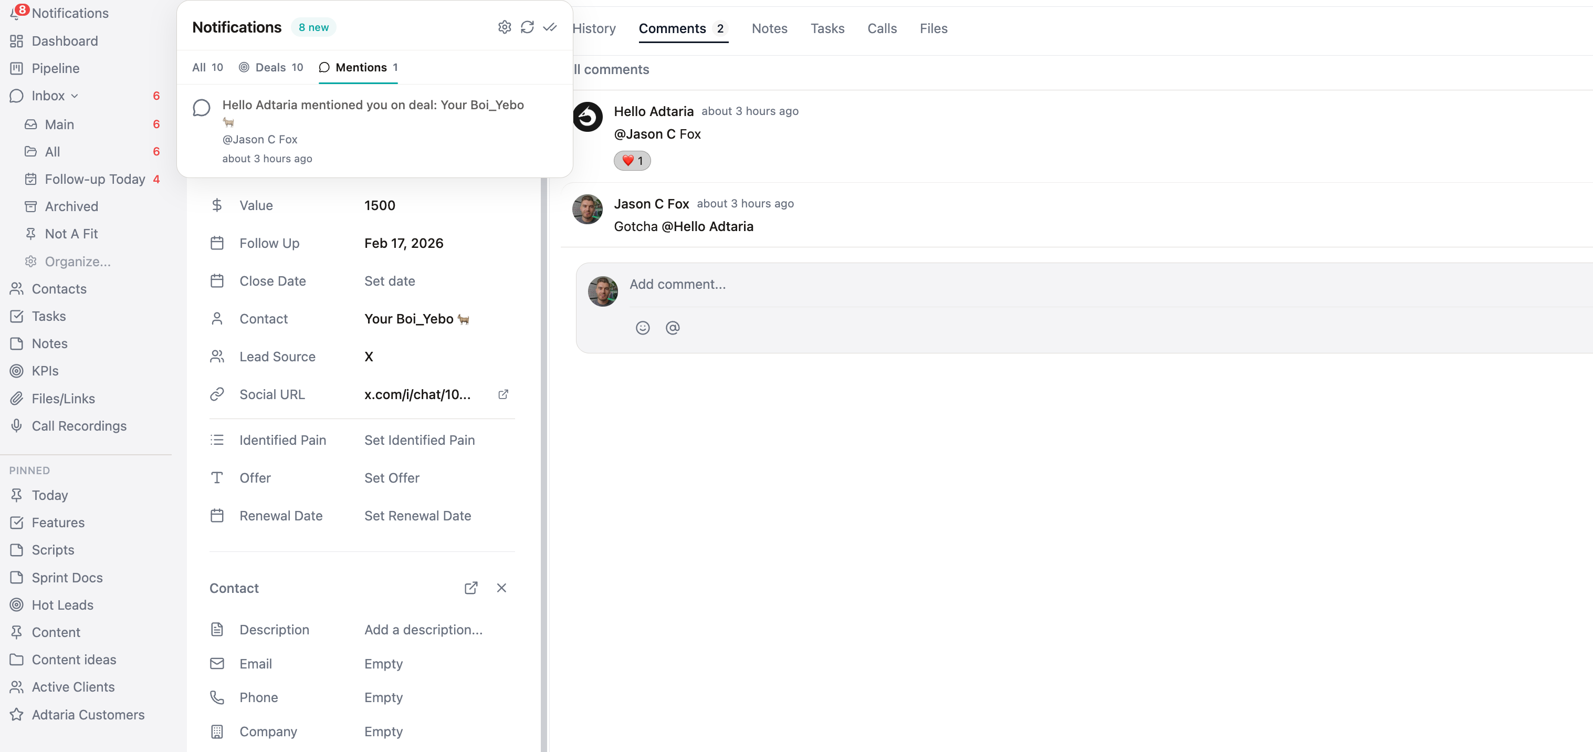Open Call Recordings in sidebar
The image size is (1593, 752).
(x=79, y=426)
